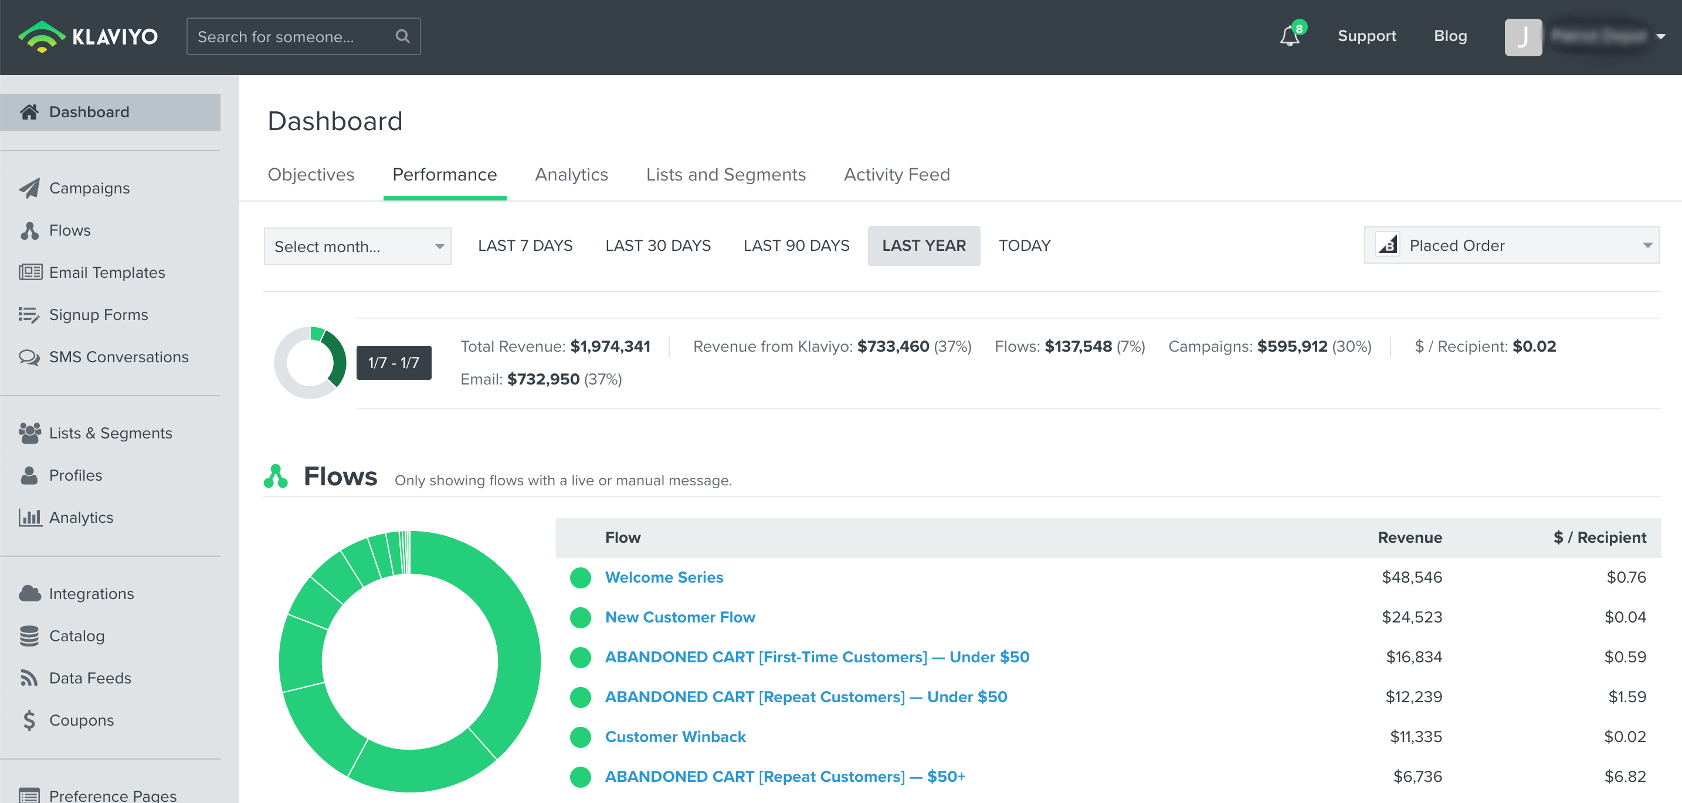Click the Email Templates icon
Screen dimensions: 1682x803
(30, 272)
